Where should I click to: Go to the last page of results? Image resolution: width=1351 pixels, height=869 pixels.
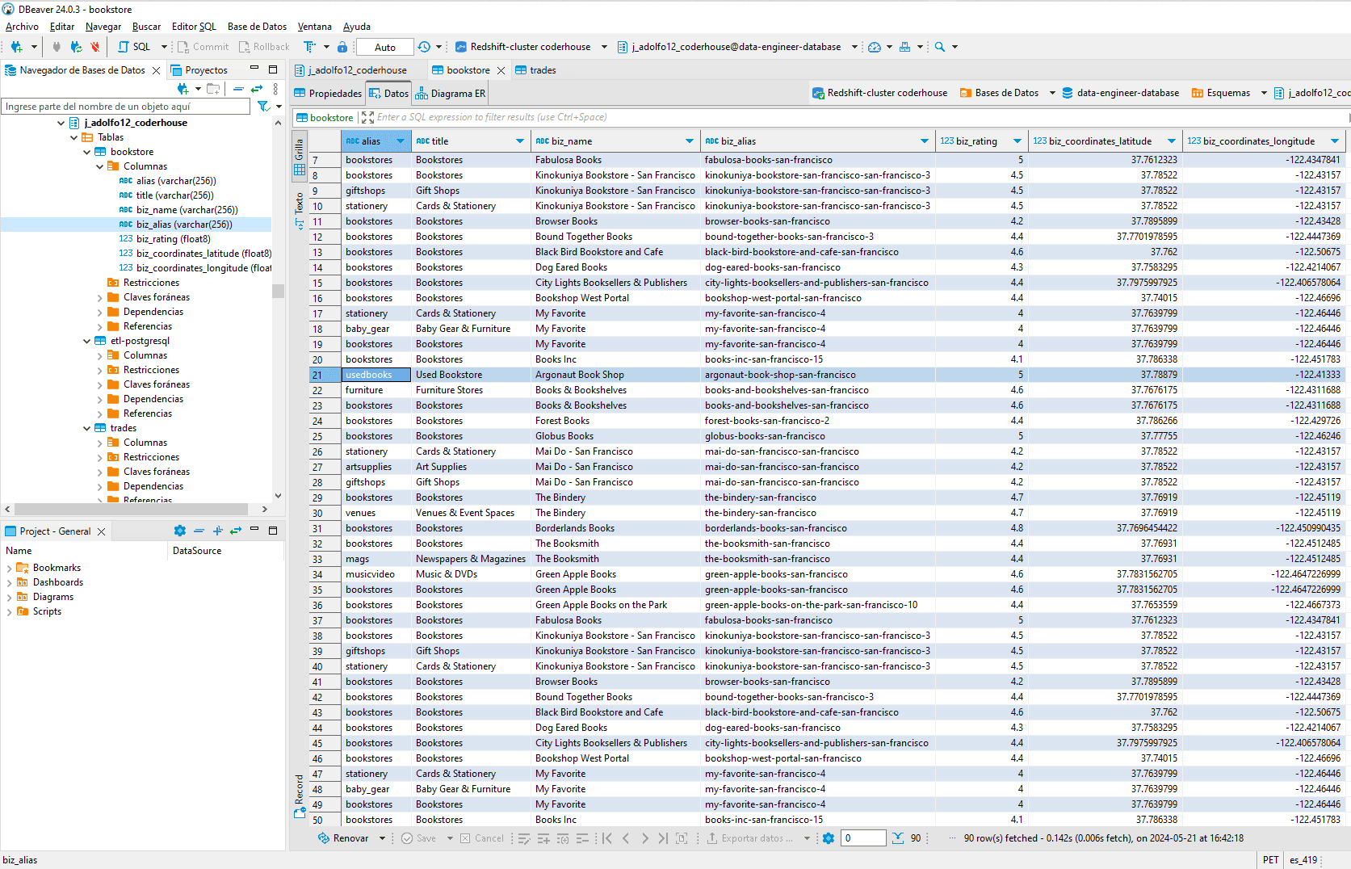(x=662, y=838)
